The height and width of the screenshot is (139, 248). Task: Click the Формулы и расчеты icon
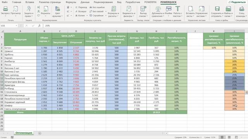point(114,9)
